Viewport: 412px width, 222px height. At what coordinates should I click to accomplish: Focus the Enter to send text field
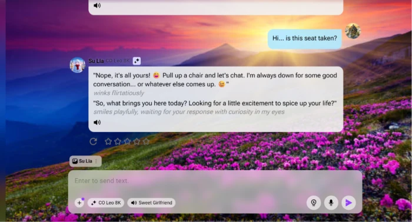[215, 181]
